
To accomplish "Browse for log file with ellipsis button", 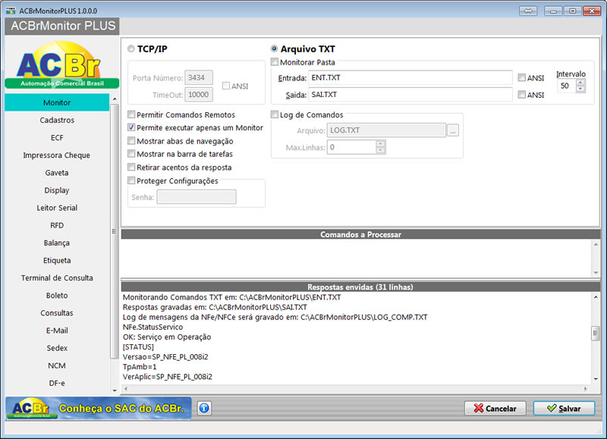I will (x=452, y=130).
